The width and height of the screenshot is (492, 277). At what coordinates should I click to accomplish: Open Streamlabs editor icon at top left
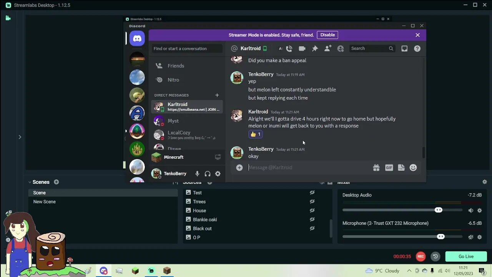(x=8, y=18)
